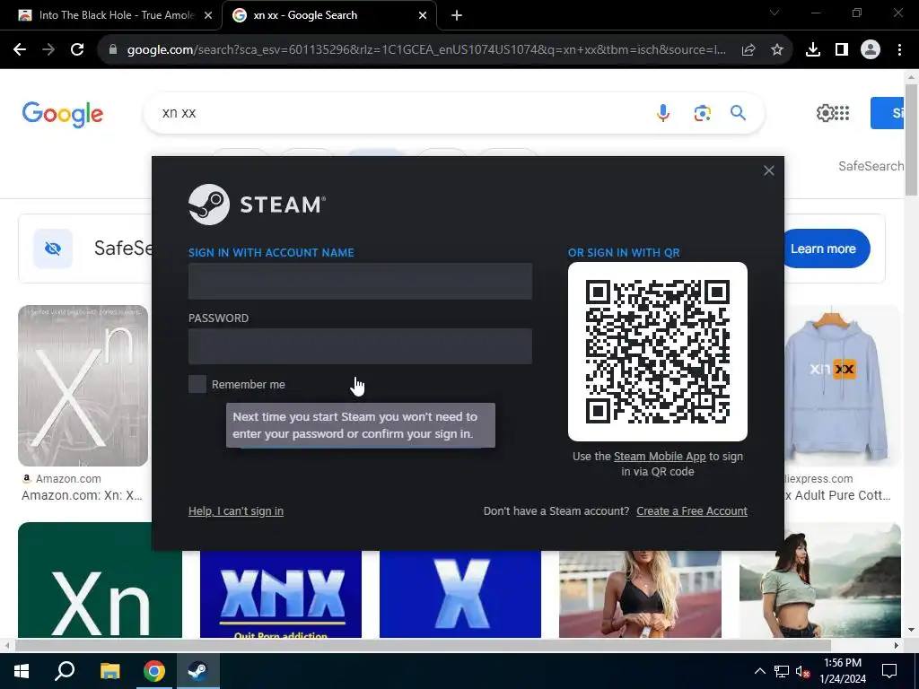The height and width of the screenshot is (689, 919).
Task: Open Chrome three-dot menu
Action: click(x=899, y=50)
